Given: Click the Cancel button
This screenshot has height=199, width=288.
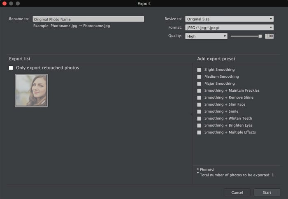Looking at the screenshot, I should pyautogui.click(x=237, y=192).
